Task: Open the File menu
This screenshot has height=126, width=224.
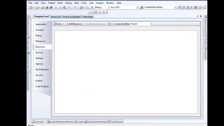Action: 30,3
